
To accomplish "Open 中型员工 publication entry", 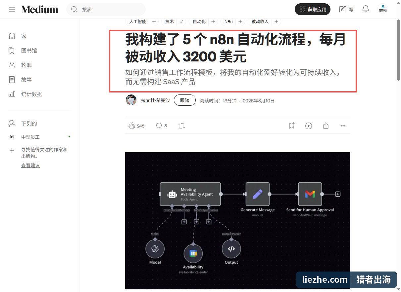I will click(30, 137).
